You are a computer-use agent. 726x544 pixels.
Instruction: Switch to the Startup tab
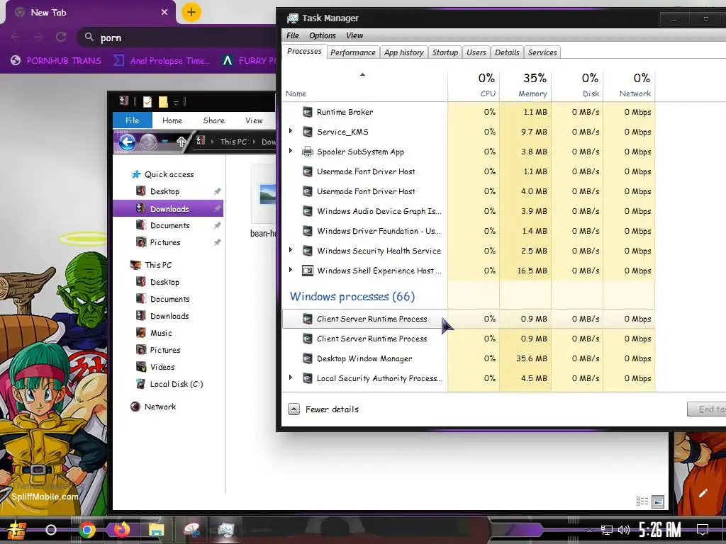pos(445,52)
